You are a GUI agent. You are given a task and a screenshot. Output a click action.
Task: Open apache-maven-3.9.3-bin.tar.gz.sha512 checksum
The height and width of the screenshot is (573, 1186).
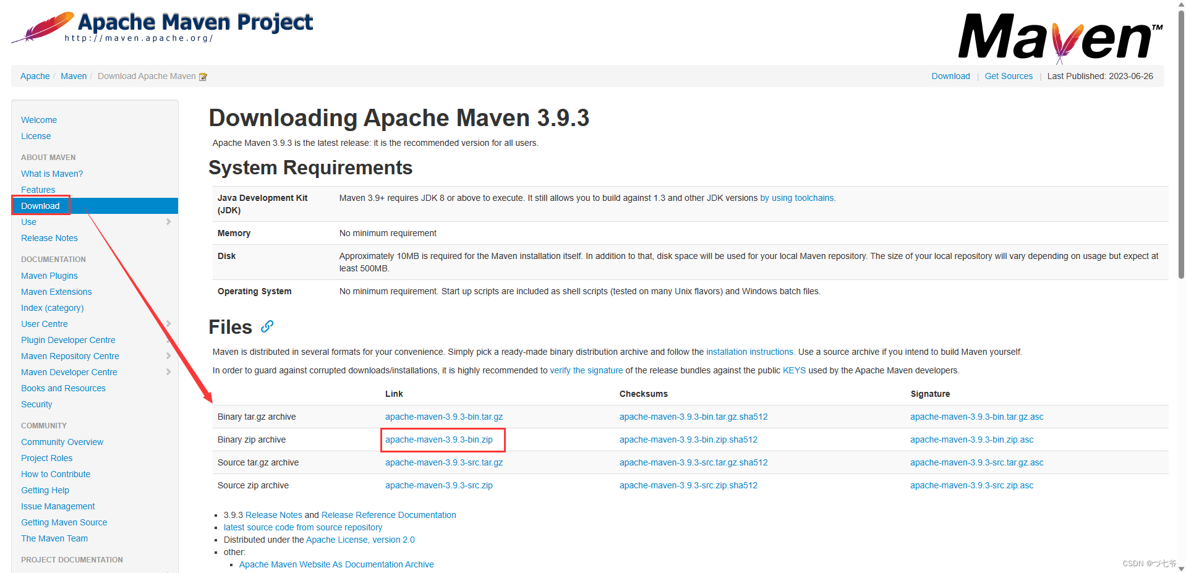pos(694,417)
